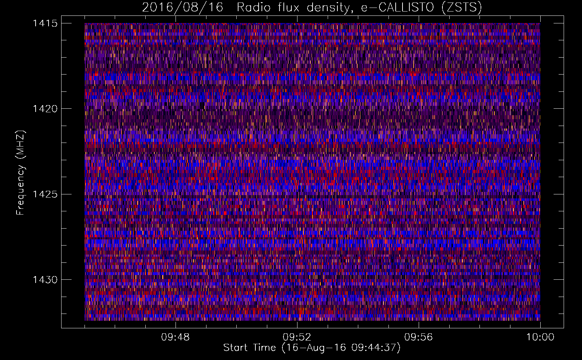Screen dimensions: 582x360
Task: Click the plot title "Radio flux density, e-CALLISTO (ZSTS)"
Action: [x=359, y=8]
